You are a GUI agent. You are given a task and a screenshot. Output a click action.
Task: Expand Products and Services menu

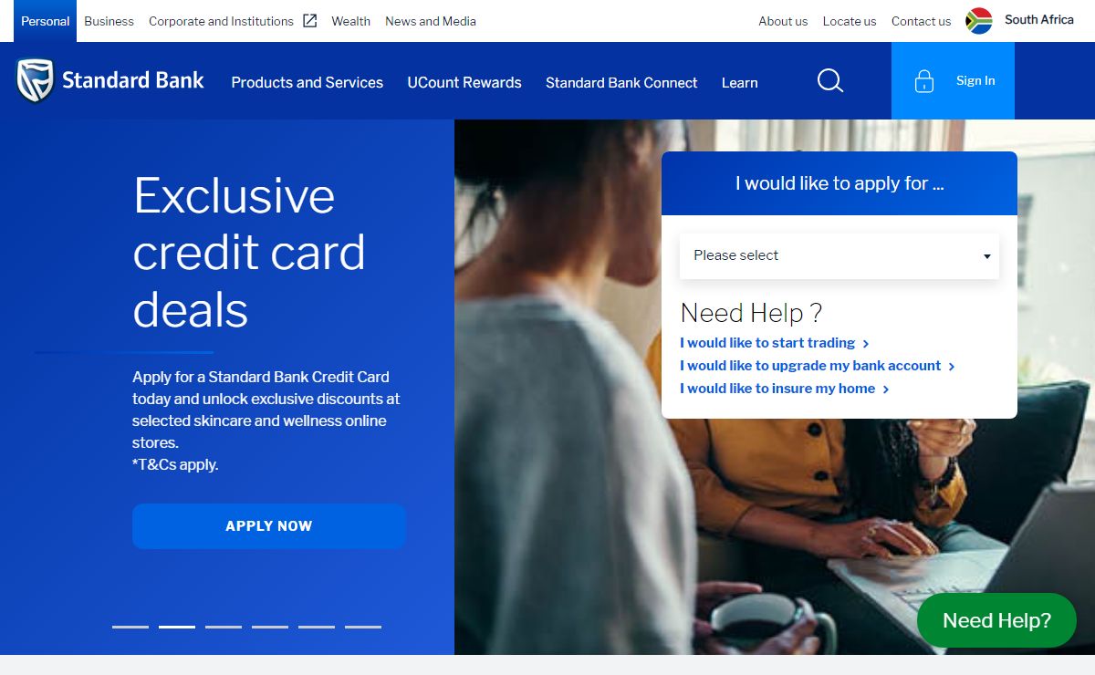pyautogui.click(x=308, y=82)
